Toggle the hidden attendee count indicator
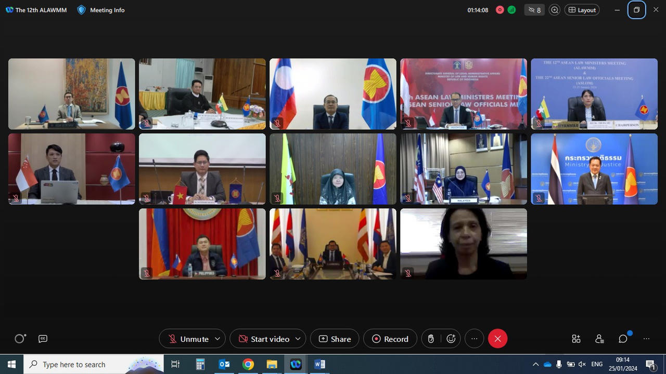 (534, 9)
